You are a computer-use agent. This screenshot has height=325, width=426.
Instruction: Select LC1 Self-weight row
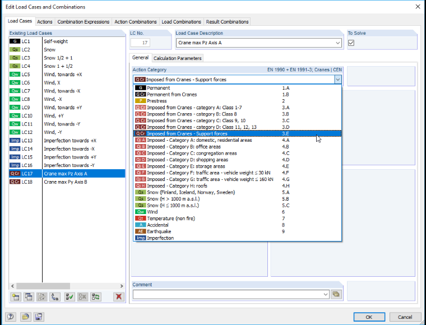pyautogui.click(x=67, y=41)
